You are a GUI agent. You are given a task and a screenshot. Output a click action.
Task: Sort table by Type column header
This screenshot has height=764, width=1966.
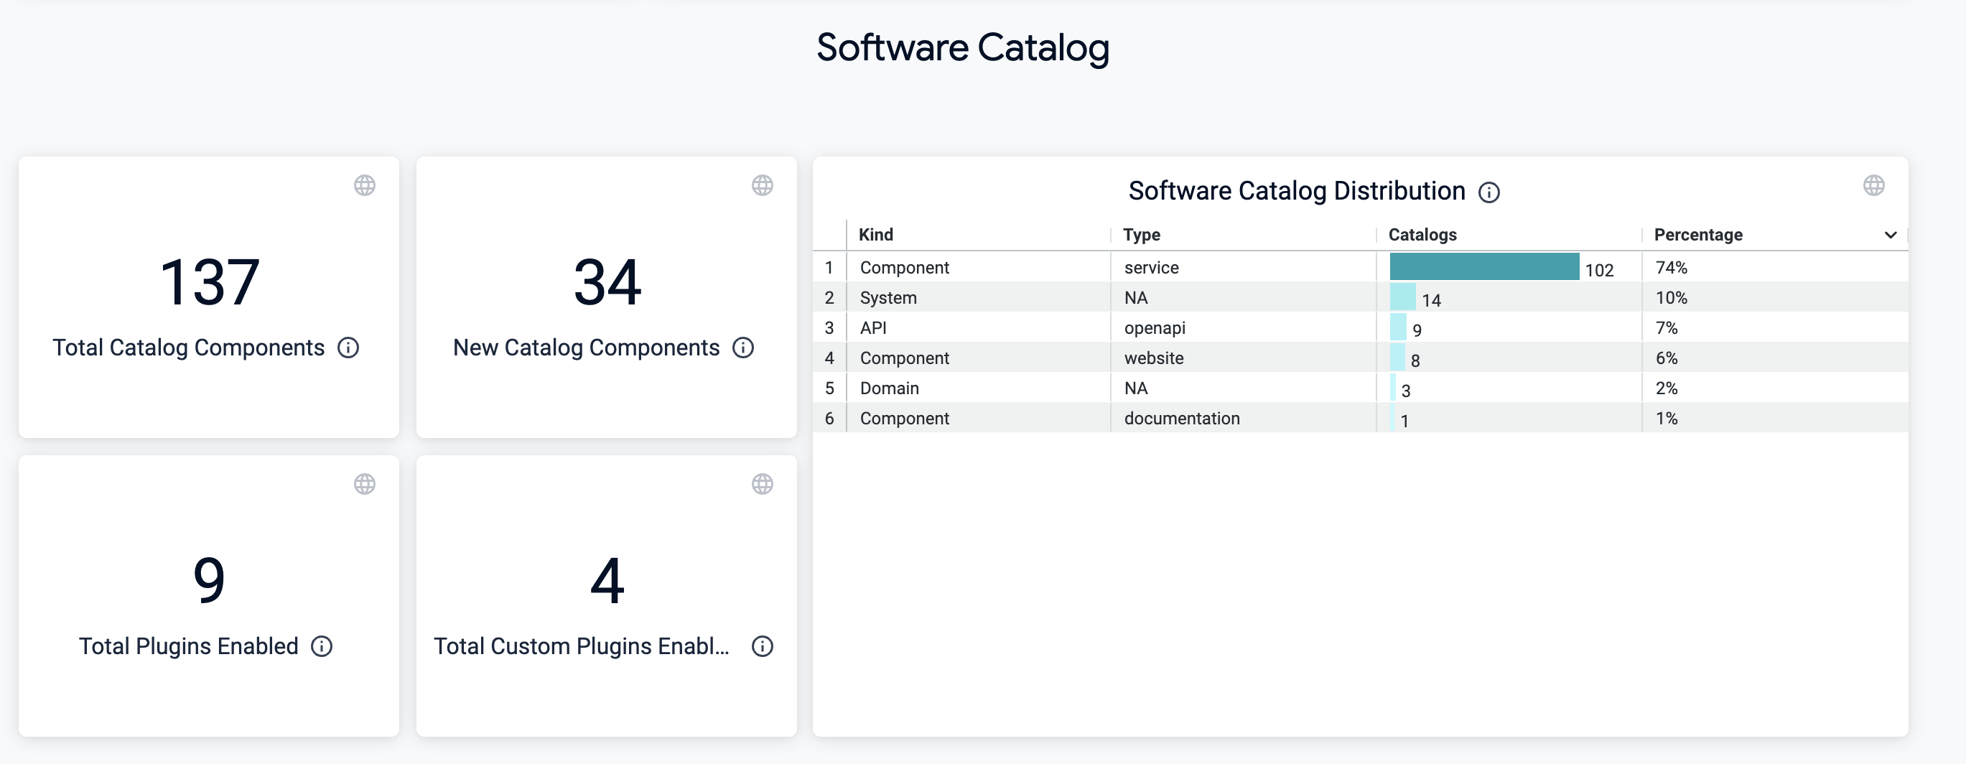[1141, 235]
